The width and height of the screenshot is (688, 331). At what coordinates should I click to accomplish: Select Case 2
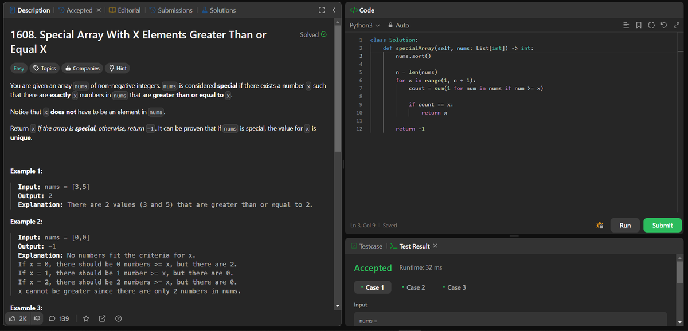413,287
